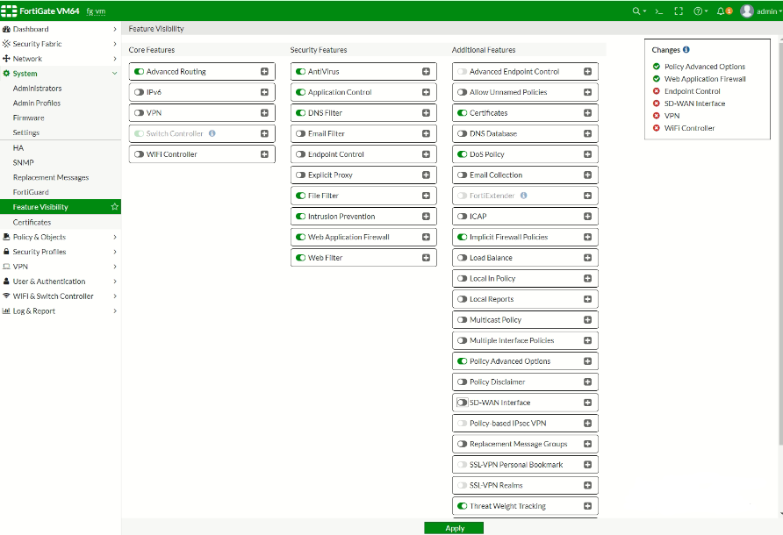Viewport: 783px width, 535px height.
Task: Click Endpoint Control in Changes list
Action: 692,91
